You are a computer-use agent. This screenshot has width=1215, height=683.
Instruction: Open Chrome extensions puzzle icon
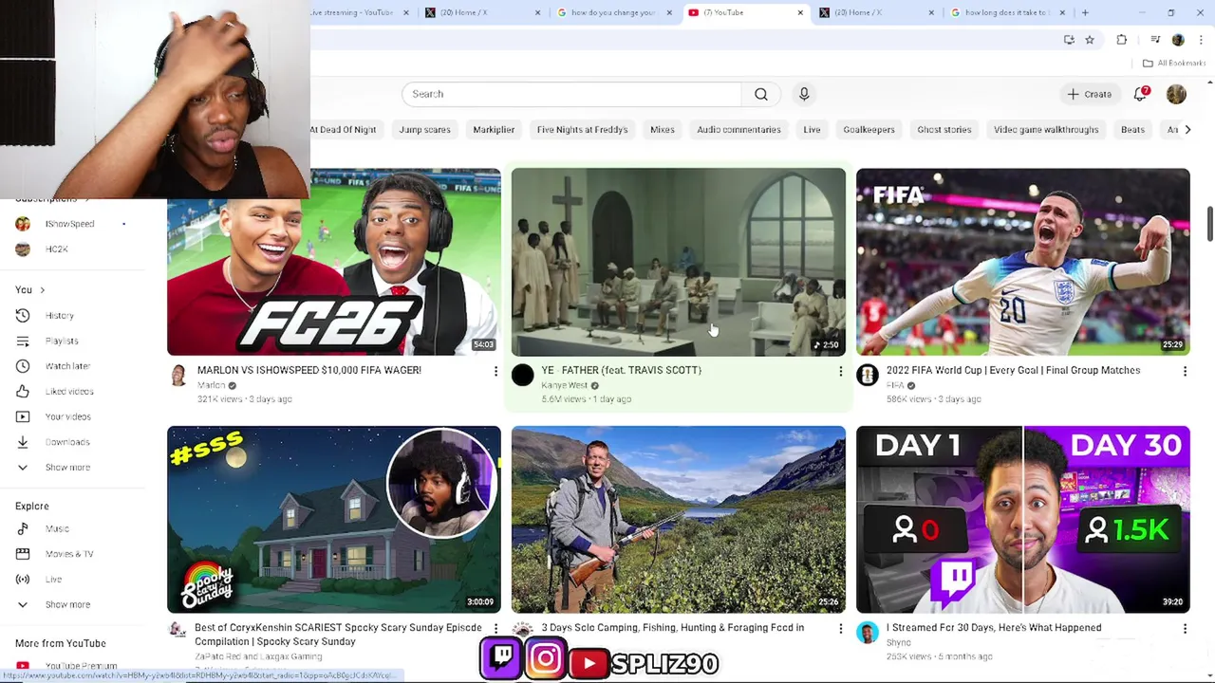(x=1122, y=40)
